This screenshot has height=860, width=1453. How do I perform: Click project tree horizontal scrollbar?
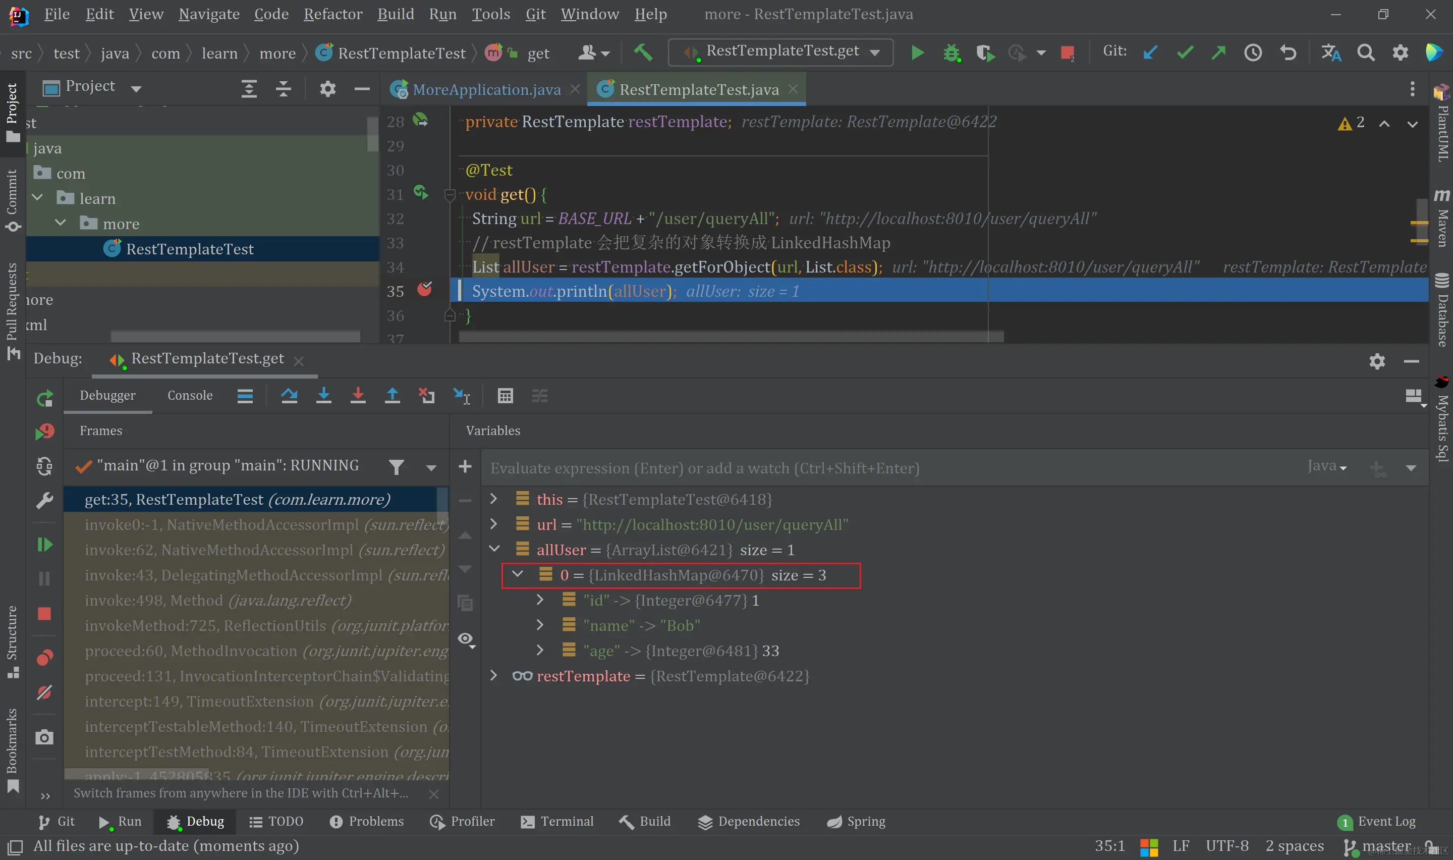pyautogui.click(x=235, y=336)
